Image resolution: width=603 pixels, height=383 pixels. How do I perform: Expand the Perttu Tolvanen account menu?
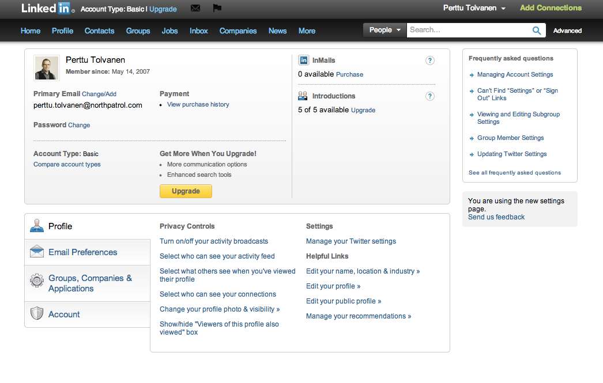tap(474, 8)
